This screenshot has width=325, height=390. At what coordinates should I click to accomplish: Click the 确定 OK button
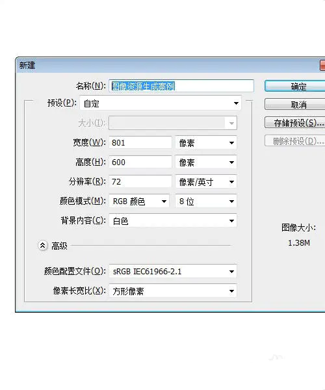coord(295,86)
